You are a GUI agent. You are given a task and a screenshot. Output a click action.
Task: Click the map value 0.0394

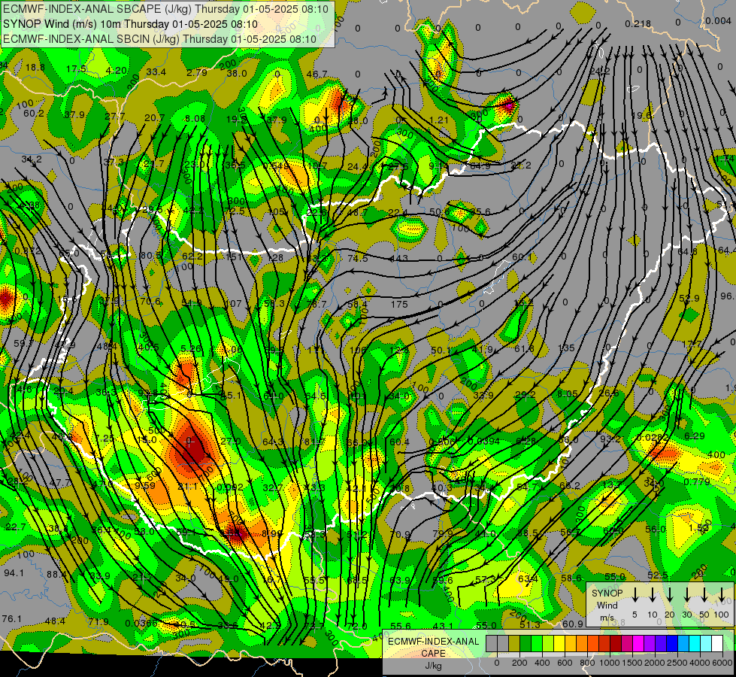(x=484, y=441)
